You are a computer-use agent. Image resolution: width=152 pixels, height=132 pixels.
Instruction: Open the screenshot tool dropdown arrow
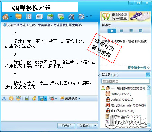pos(46,98)
